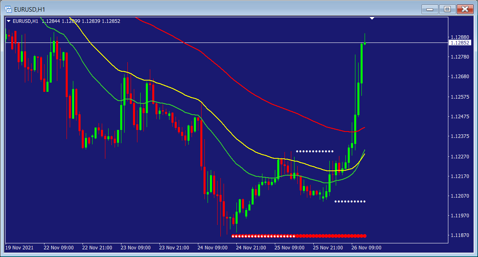Click the 26 Nov 09:00 time axis label
The image size is (478, 257).
click(x=366, y=248)
